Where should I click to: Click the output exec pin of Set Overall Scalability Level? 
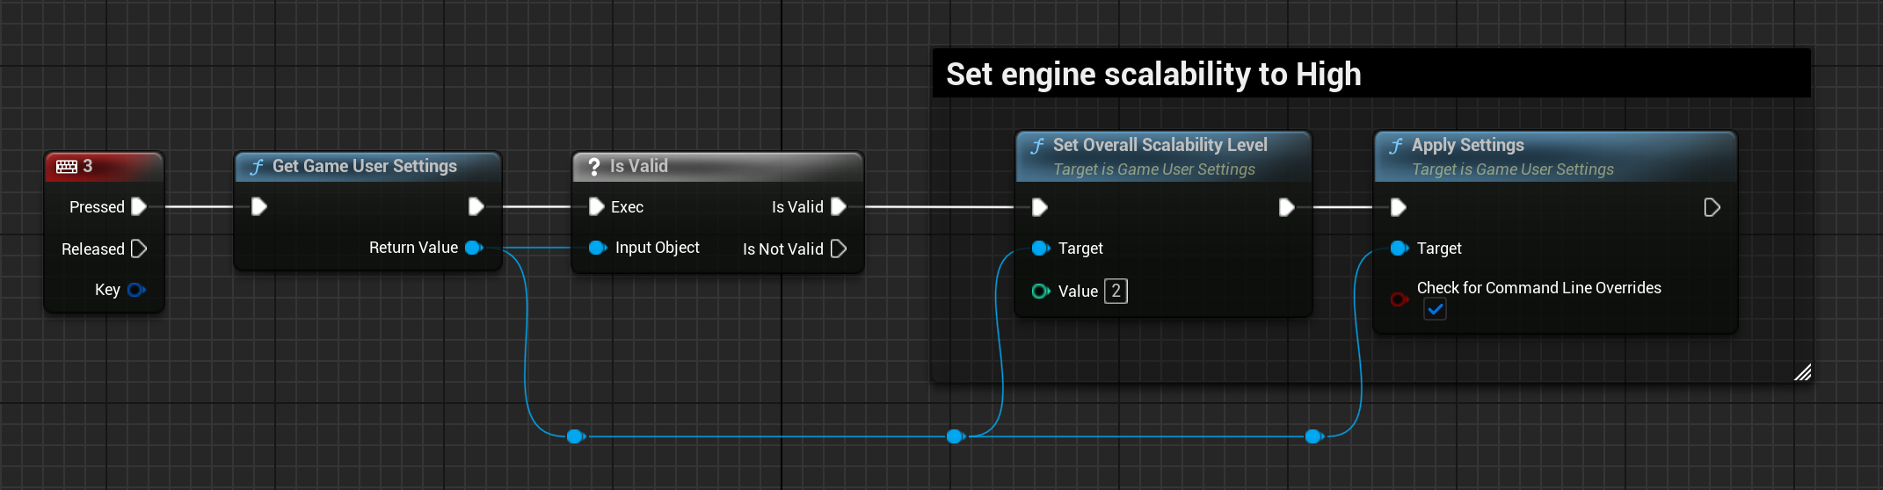tap(1286, 207)
